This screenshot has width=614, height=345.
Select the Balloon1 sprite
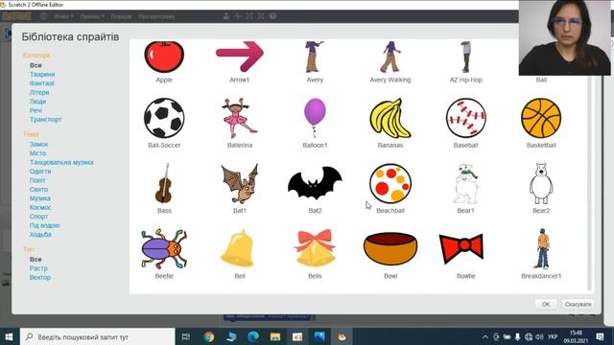pyautogui.click(x=315, y=118)
